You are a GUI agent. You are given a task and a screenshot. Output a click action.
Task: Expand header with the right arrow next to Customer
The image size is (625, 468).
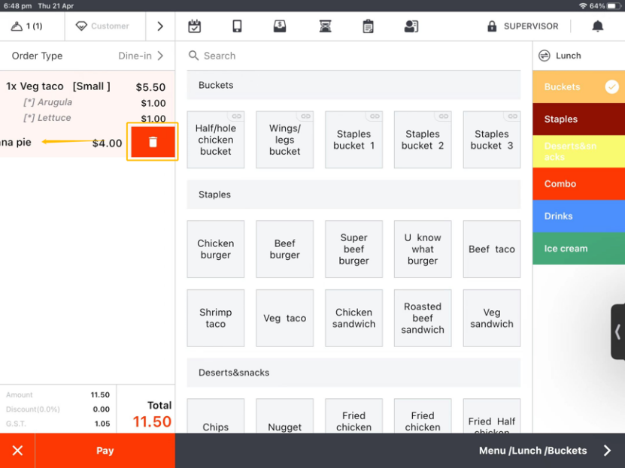tap(159, 26)
